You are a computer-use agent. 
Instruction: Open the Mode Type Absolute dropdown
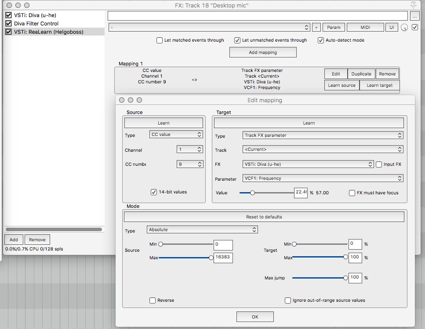click(x=202, y=230)
